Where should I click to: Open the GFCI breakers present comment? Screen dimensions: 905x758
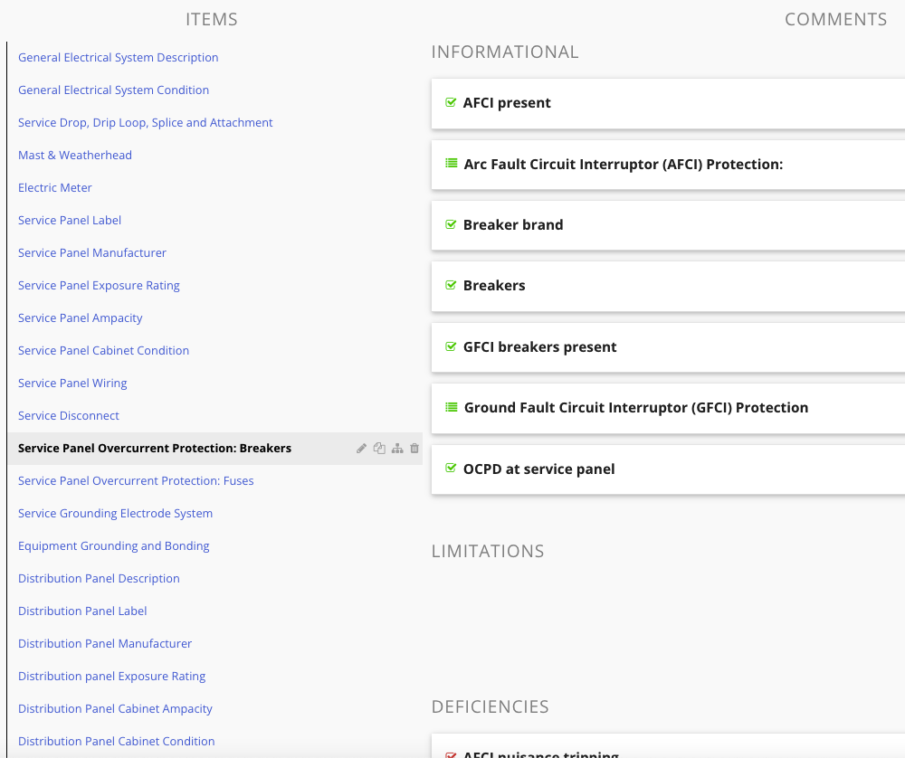pyautogui.click(x=668, y=347)
